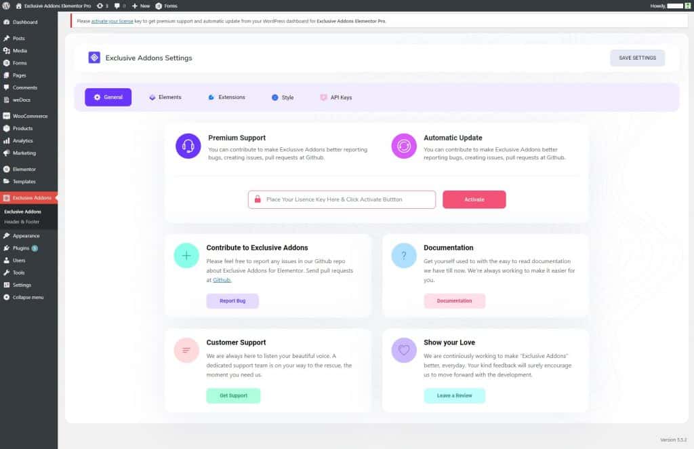Click the Posts pin icon in sidebar

[x=6, y=39]
